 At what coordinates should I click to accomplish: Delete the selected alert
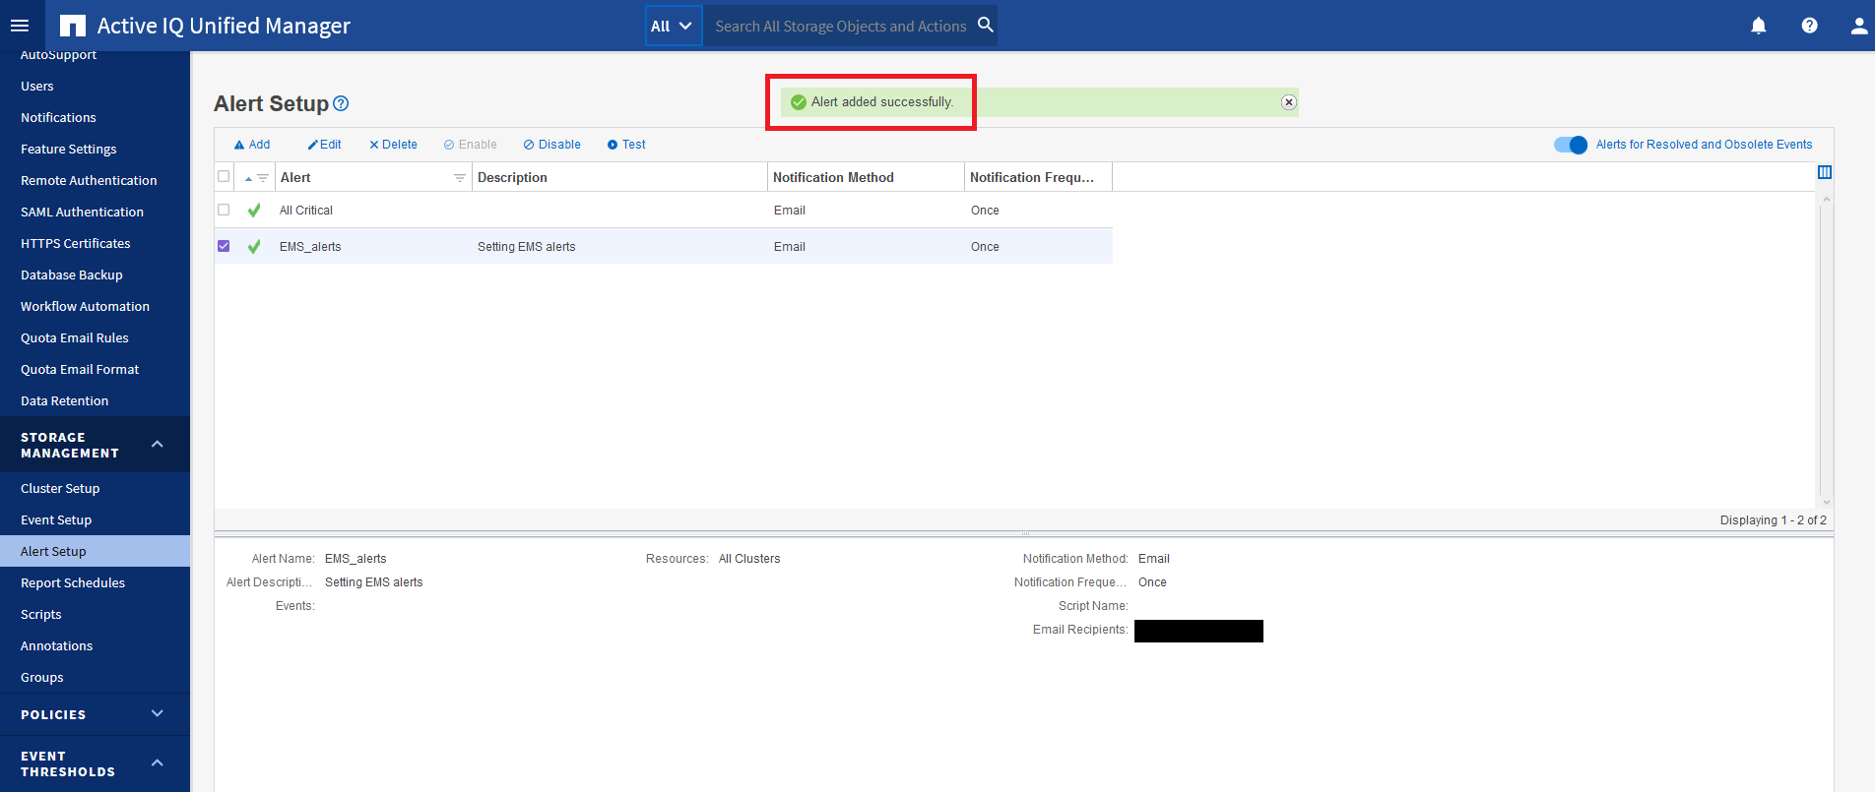393,145
